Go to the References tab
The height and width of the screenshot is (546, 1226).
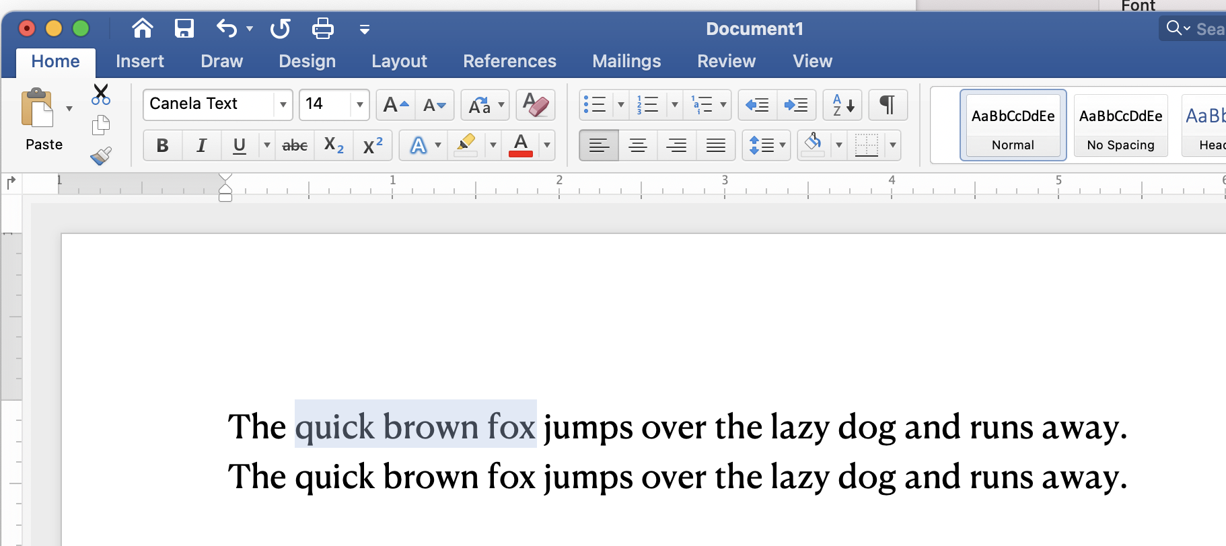point(510,61)
